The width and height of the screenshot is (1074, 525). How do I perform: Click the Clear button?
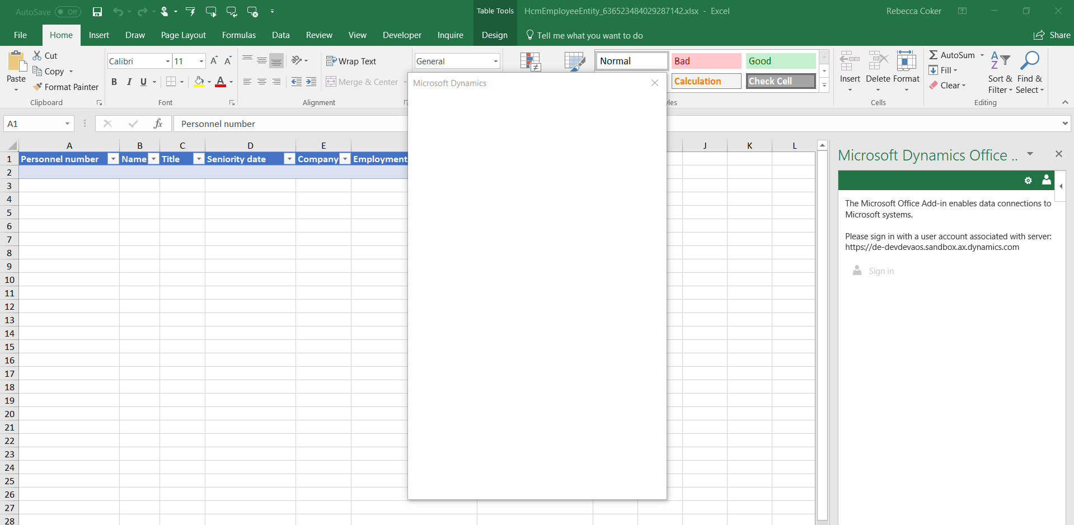coord(948,85)
